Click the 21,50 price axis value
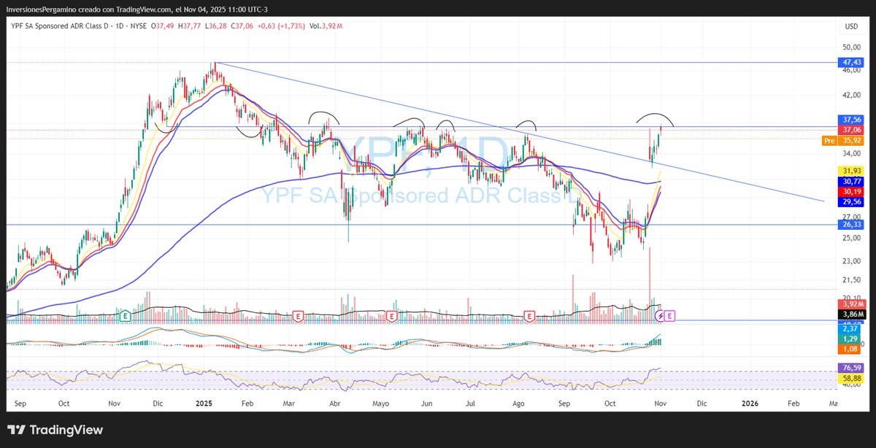This screenshot has width=876, height=448. pos(851,280)
